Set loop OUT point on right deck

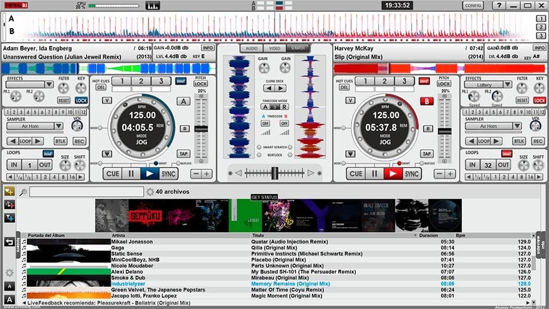click(503, 165)
